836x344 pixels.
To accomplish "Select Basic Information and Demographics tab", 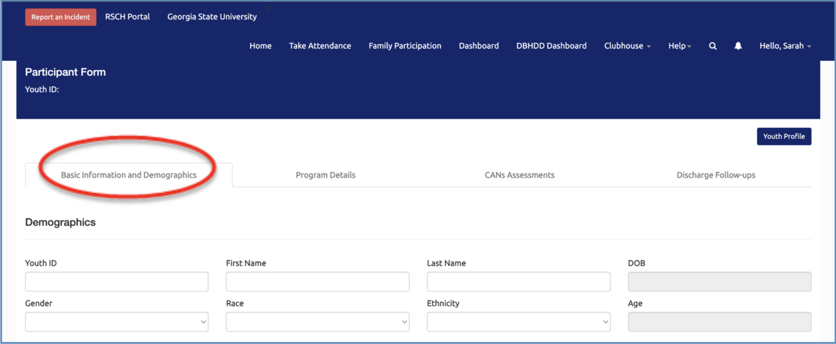I will point(129,175).
